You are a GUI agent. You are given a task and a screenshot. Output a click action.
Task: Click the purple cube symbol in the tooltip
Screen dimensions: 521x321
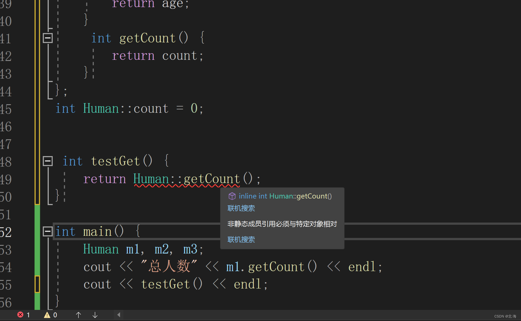coord(232,196)
